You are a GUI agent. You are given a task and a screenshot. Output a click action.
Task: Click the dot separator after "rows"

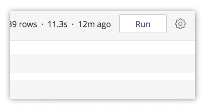42,24
